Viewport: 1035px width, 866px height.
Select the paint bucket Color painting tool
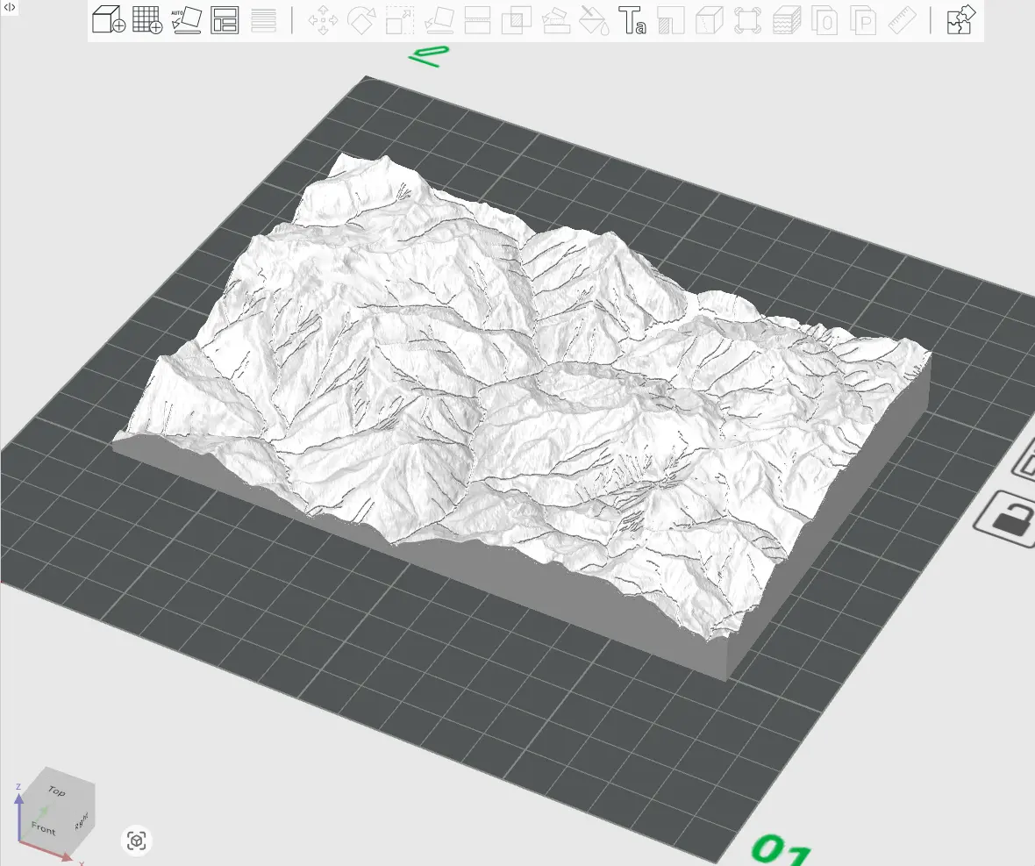(594, 20)
